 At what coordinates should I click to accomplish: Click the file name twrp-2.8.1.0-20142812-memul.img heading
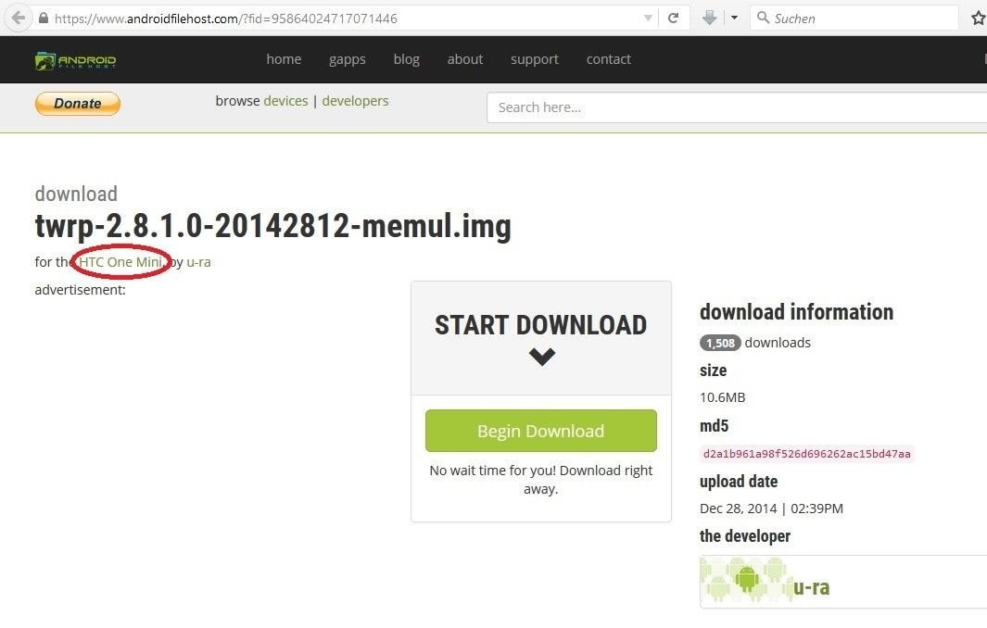(273, 226)
